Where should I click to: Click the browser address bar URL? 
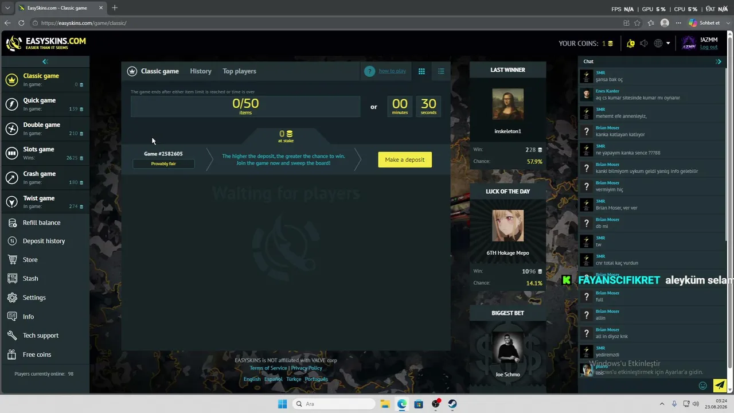point(84,23)
